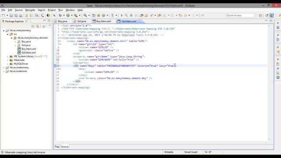Close the Girl.hbm.xml editor tab

click(x=139, y=21)
